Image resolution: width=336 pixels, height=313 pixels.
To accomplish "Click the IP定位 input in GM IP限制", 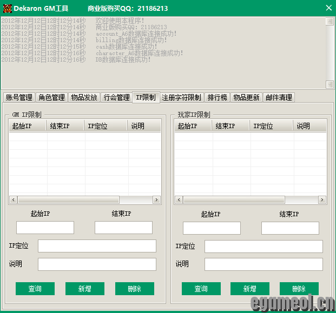I will pos(97,246).
